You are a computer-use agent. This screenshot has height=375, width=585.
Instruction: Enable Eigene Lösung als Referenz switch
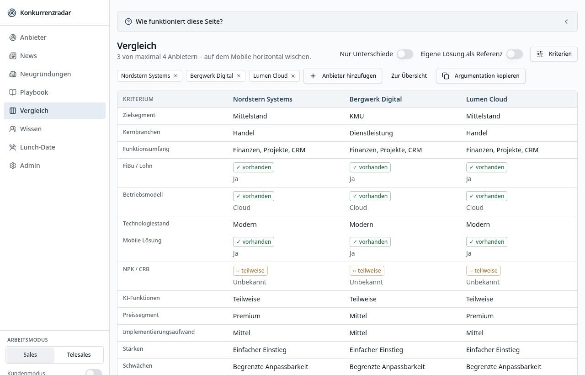[515, 54]
